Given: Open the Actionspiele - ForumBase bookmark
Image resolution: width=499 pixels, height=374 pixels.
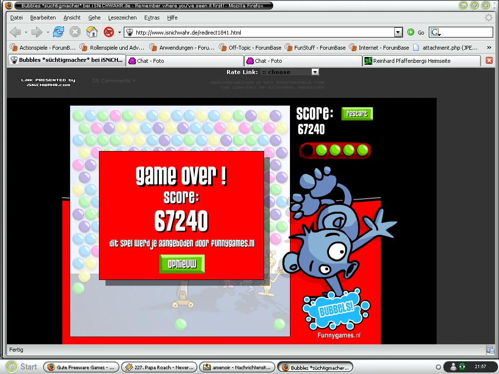Looking at the screenshot, I should pyautogui.click(x=43, y=48).
